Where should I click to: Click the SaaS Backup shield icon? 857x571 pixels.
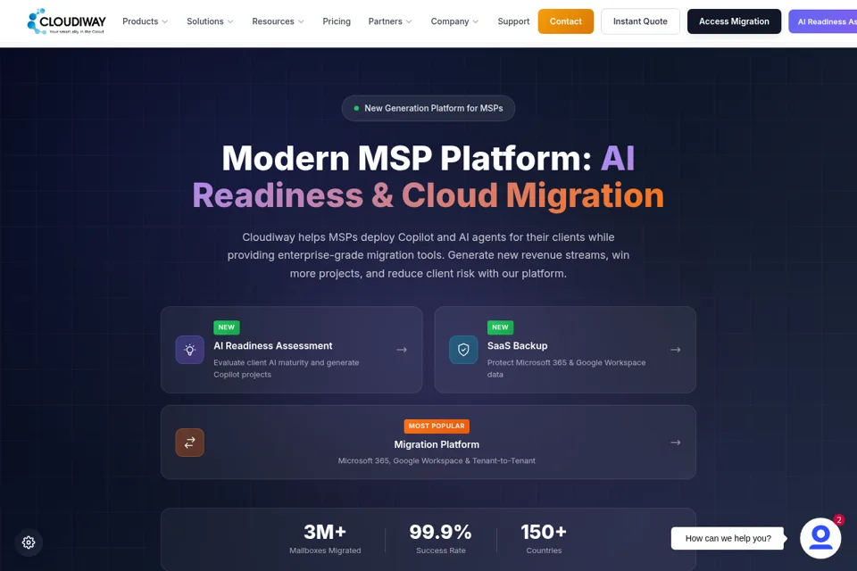coord(463,350)
